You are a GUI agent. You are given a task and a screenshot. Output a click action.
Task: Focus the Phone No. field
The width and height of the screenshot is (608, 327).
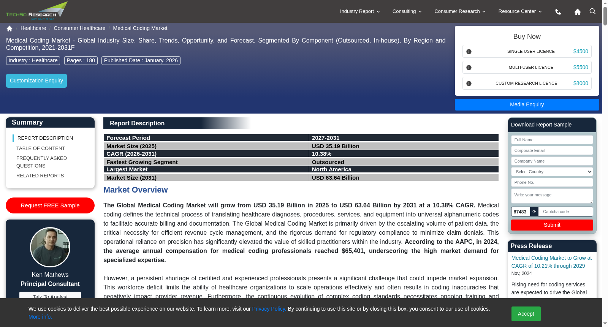tap(552, 182)
